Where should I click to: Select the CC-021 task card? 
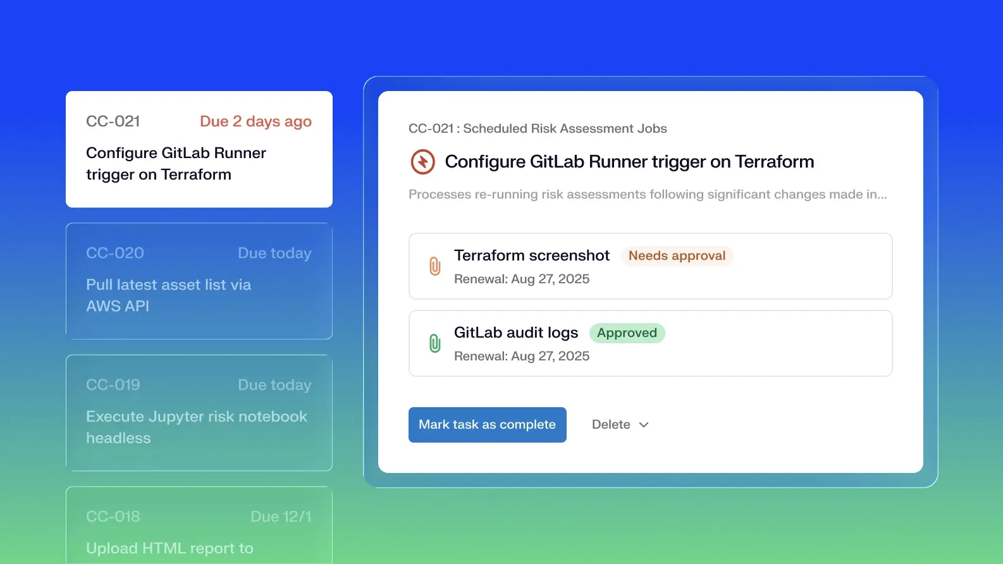[199, 149]
